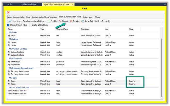Click the Show FetchXml icon
The height and width of the screenshot is (106, 170).
tap(83, 21)
